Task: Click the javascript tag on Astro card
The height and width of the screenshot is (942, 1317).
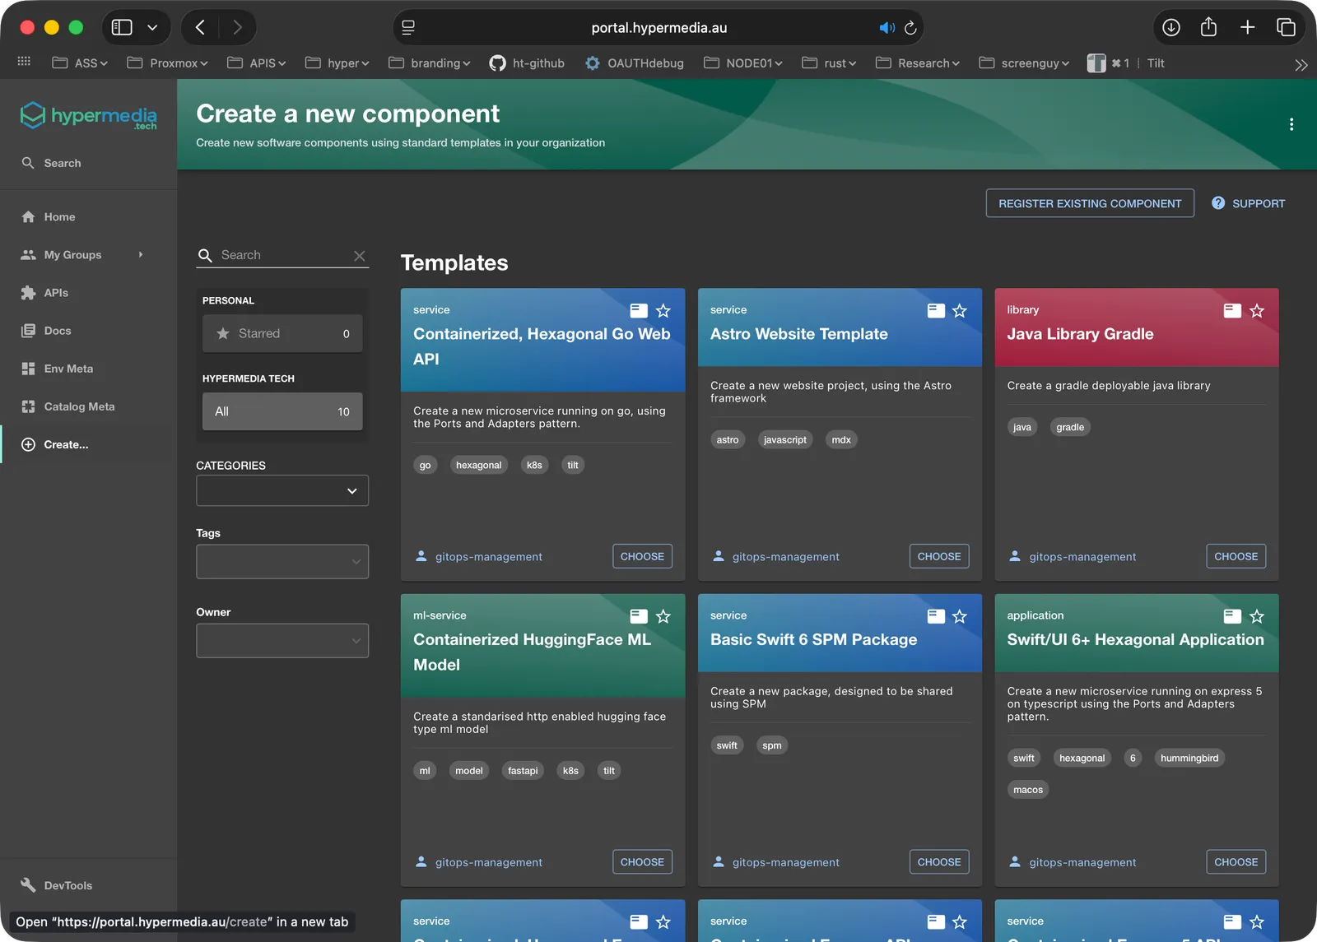Action: coord(784,439)
